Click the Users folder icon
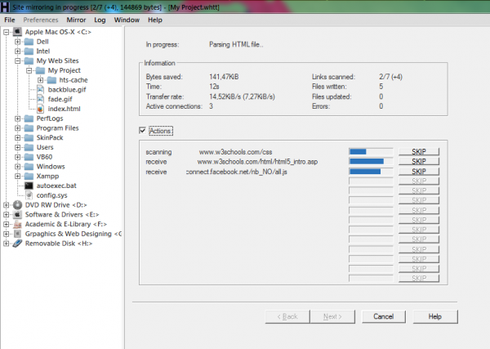490x349 pixels. 29,147
